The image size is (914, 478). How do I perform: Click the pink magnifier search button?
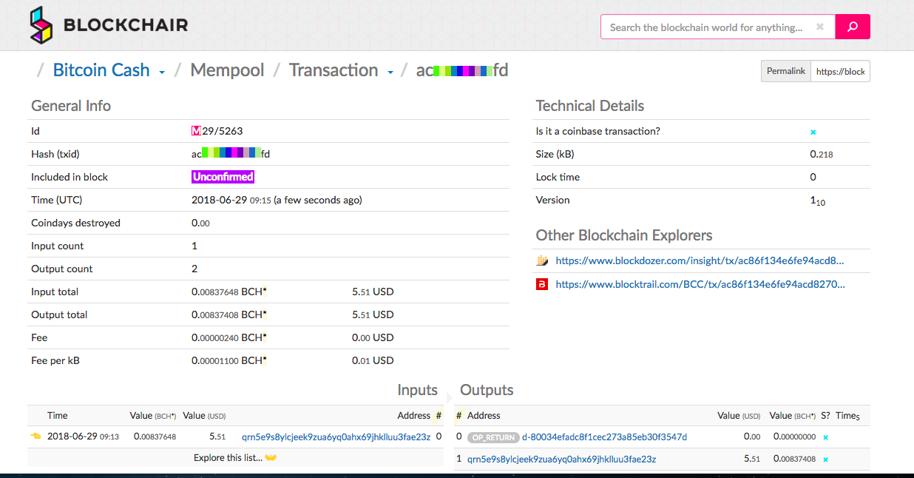[853, 27]
